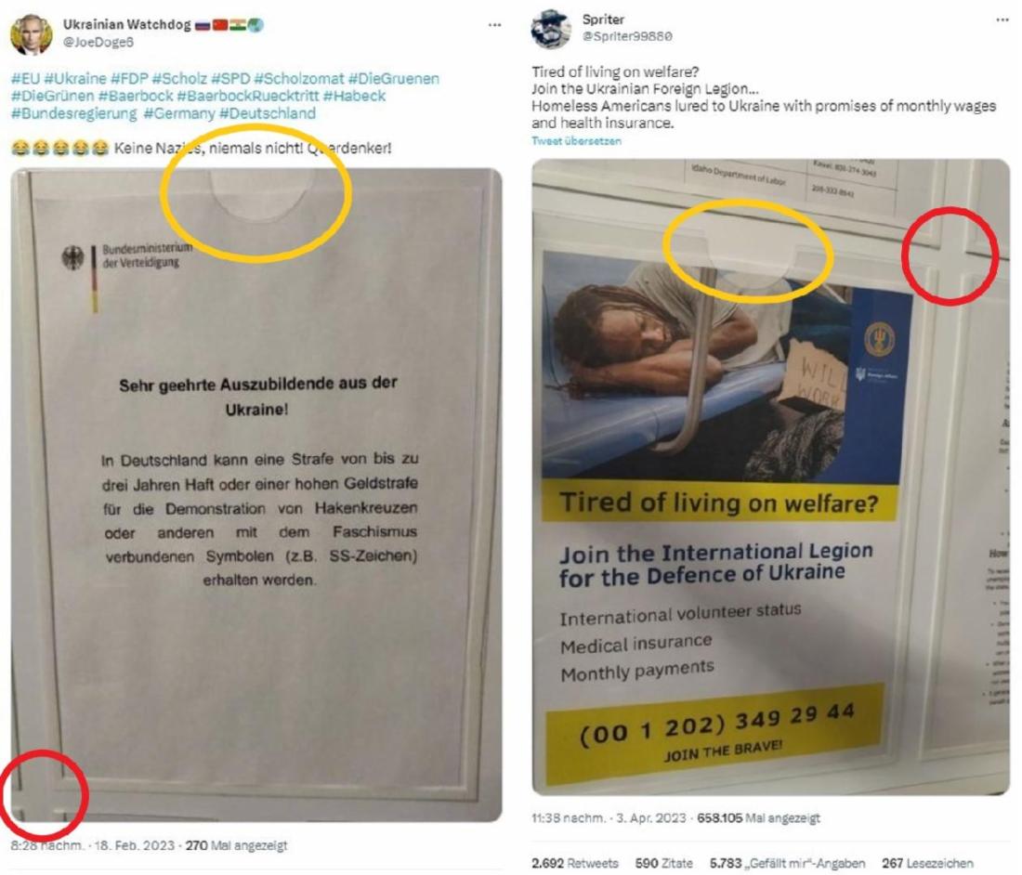Open Spriter profile avatar

pyautogui.click(x=551, y=30)
